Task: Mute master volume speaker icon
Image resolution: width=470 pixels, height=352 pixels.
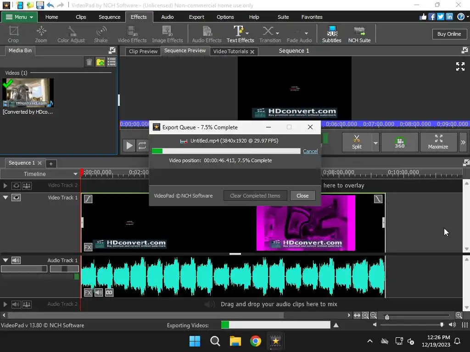Action: (x=375, y=324)
